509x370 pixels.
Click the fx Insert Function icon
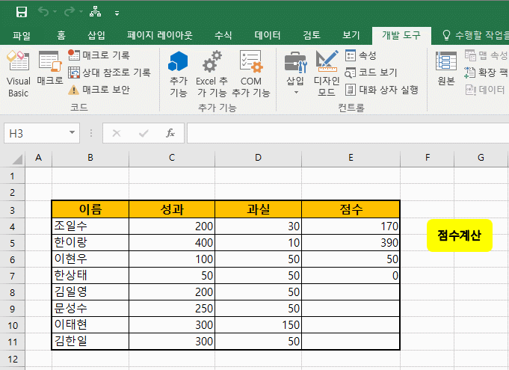pos(170,133)
